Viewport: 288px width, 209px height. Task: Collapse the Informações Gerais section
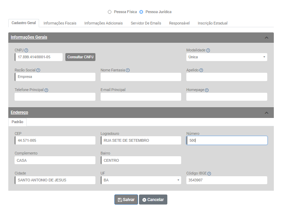pos(266,38)
